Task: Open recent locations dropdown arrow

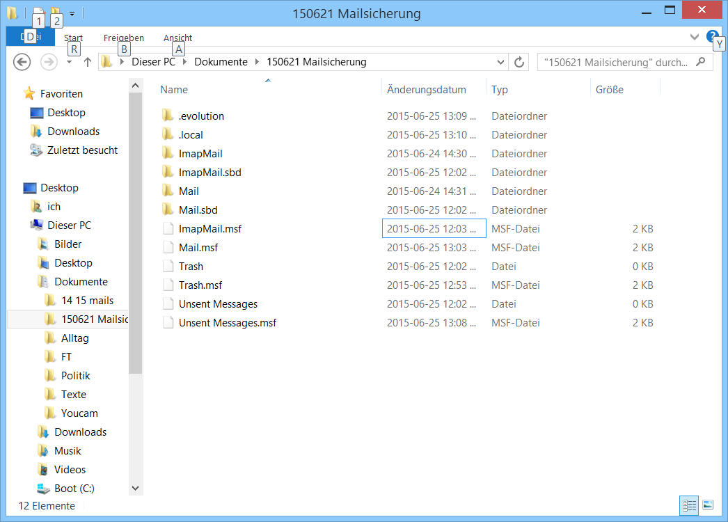Action: (x=69, y=62)
